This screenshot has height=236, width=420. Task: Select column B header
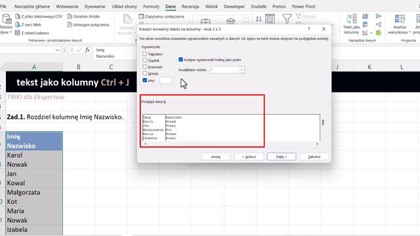tap(79, 67)
